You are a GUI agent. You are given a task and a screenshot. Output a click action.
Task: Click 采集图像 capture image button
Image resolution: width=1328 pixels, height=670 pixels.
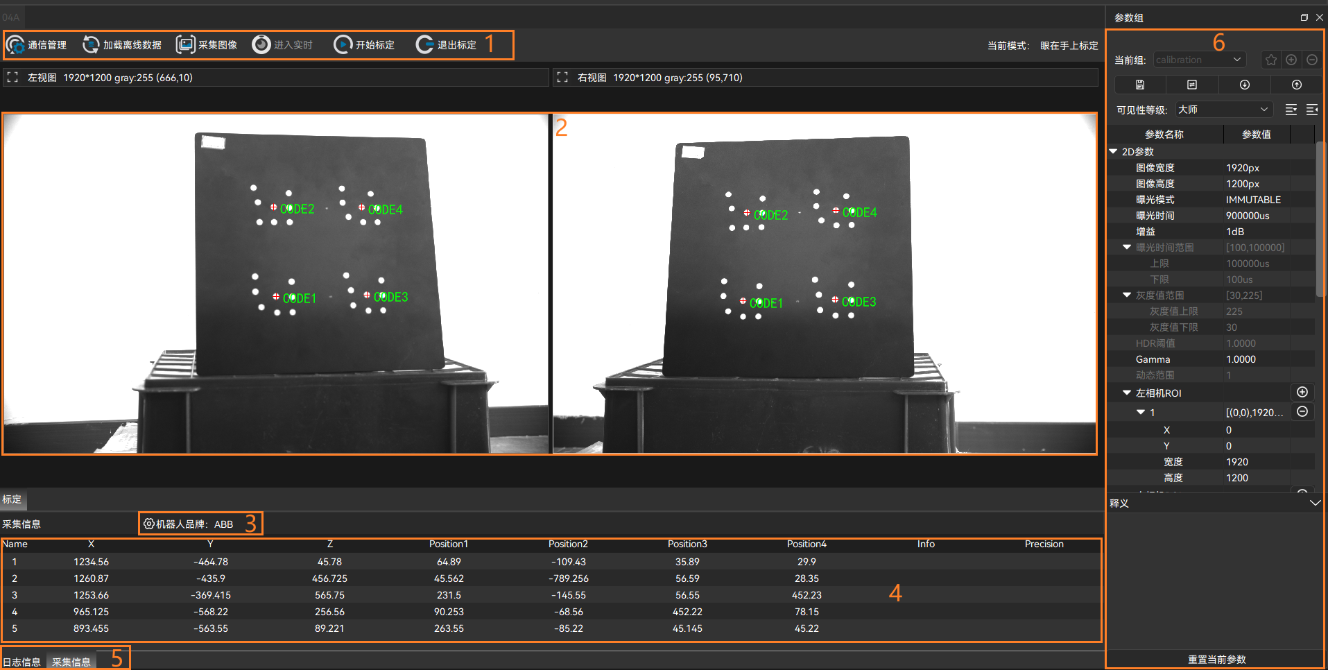(207, 45)
